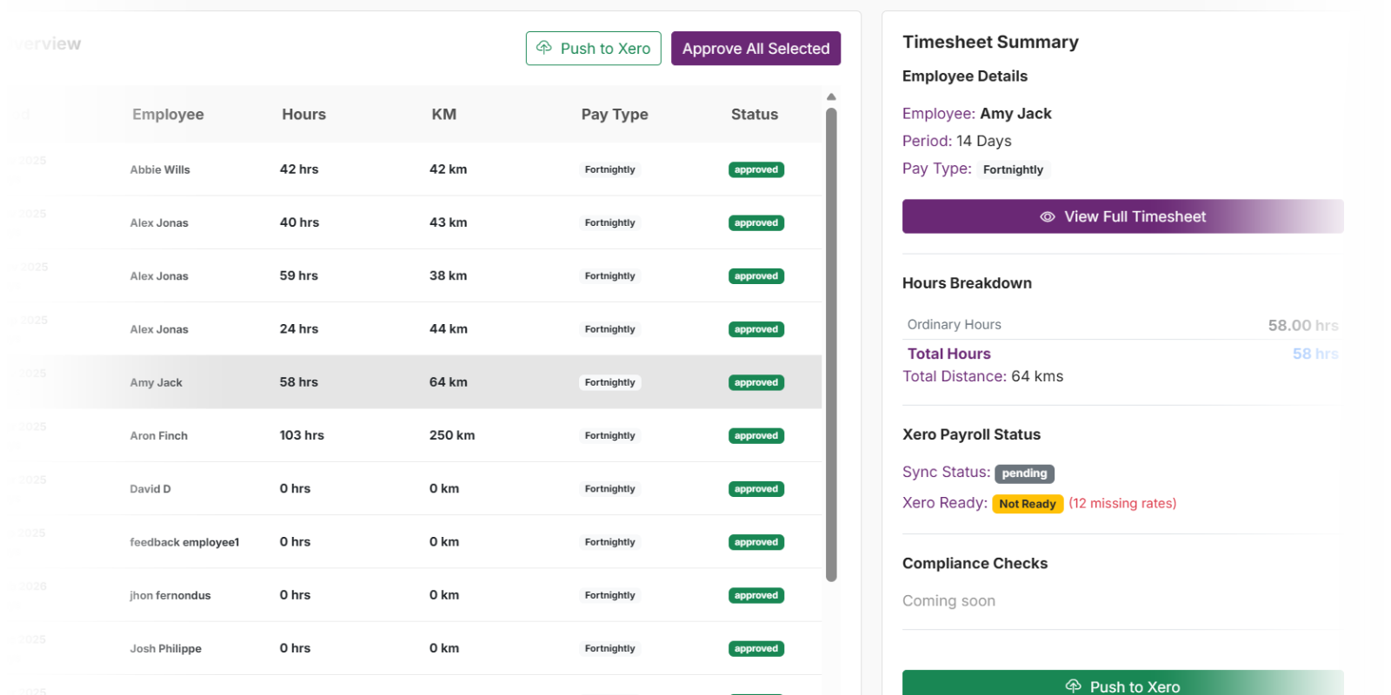The height and width of the screenshot is (695, 1391).
Task: Click the timesheet table vertical scrollbar thumb
Action: pos(831,344)
